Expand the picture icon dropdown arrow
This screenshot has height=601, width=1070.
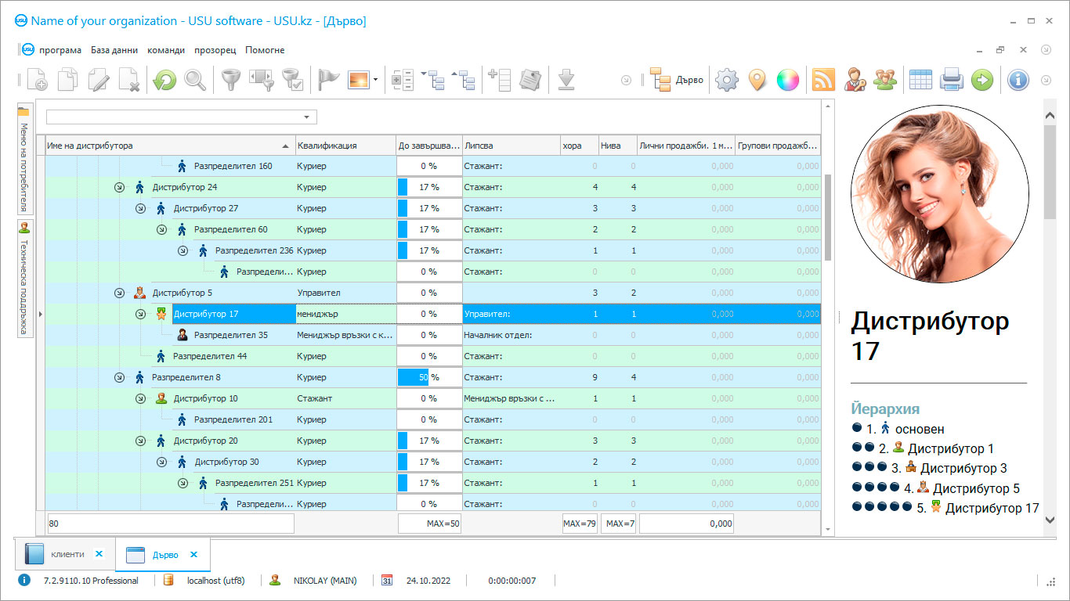(x=376, y=80)
